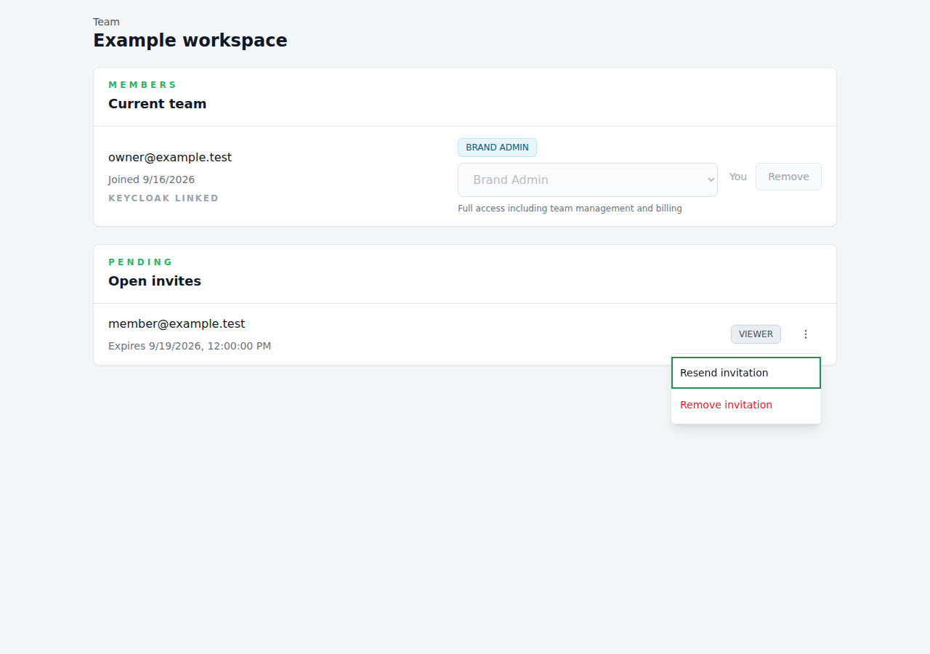This screenshot has height=654, width=930.
Task: Open the Brand Admin role dropdown
Action: pyautogui.click(x=588, y=179)
